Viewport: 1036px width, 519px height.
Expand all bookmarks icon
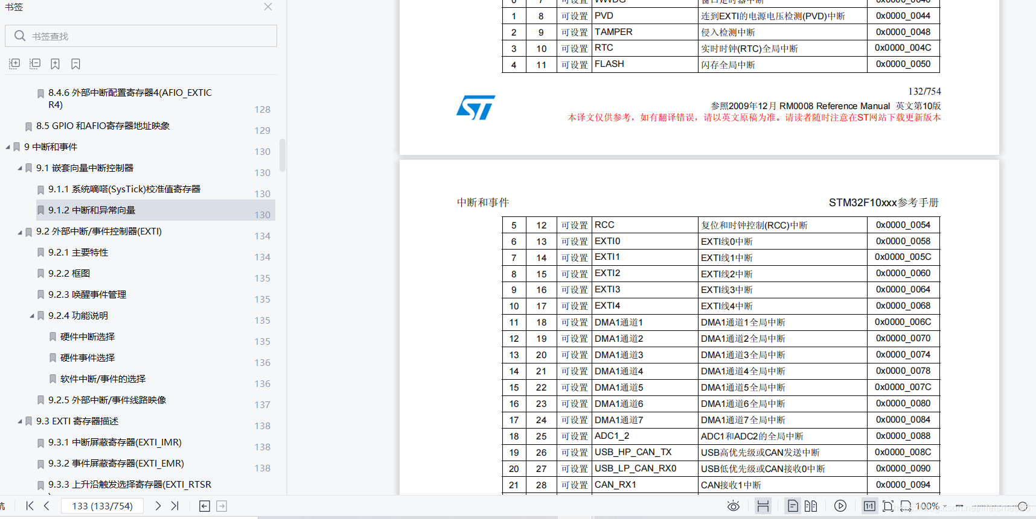14,64
